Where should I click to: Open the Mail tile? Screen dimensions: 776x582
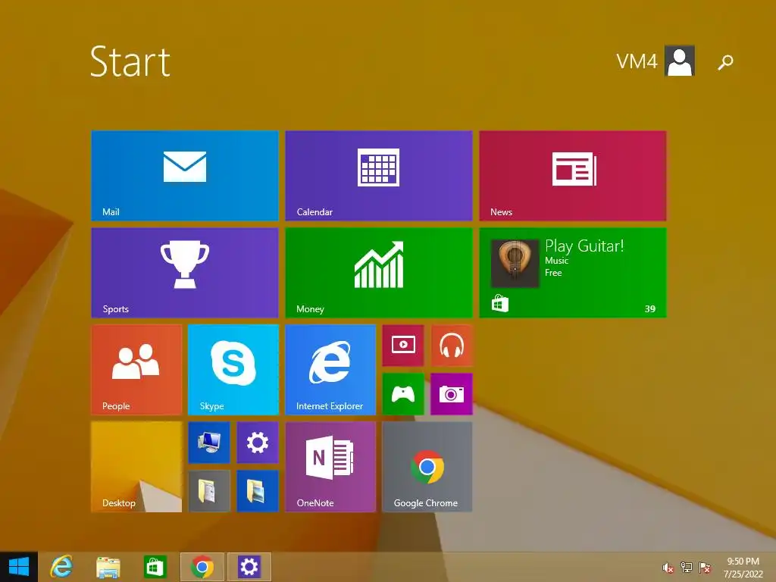[x=185, y=176]
